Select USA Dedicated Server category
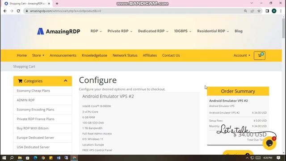Screen dimensions: 286x161 point(42,147)
